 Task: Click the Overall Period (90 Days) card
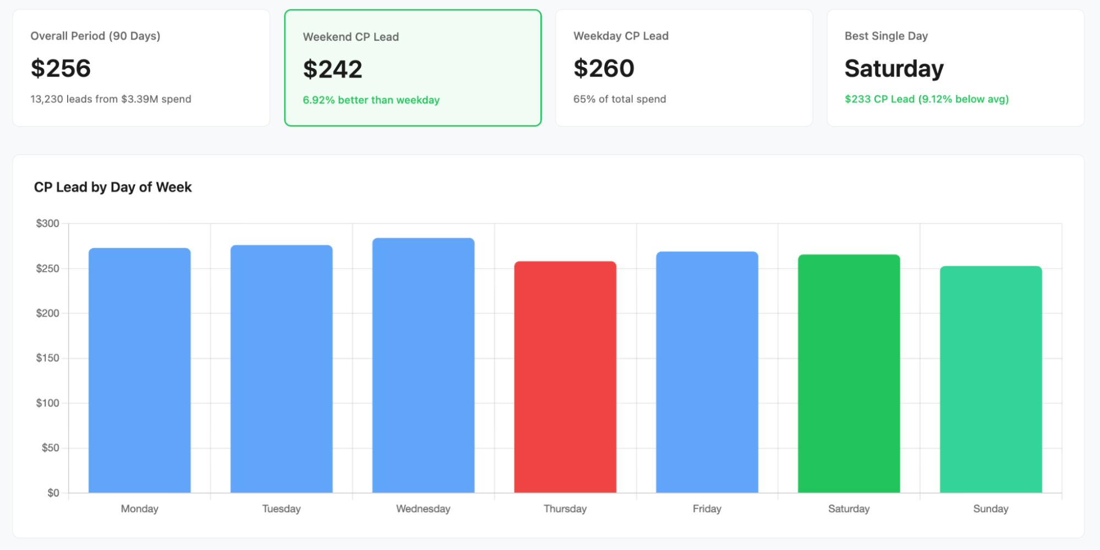click(x=141, y=68)
